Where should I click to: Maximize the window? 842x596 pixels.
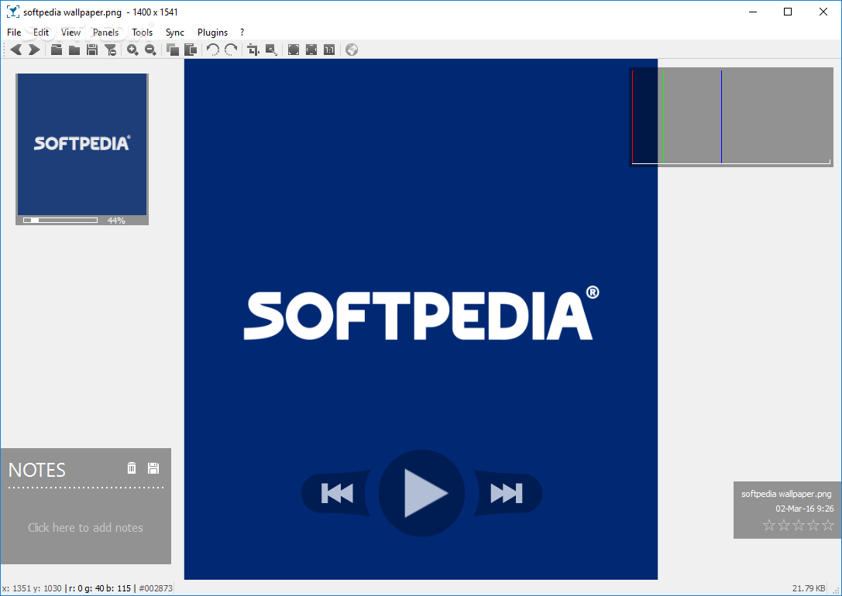pos(788,12)
